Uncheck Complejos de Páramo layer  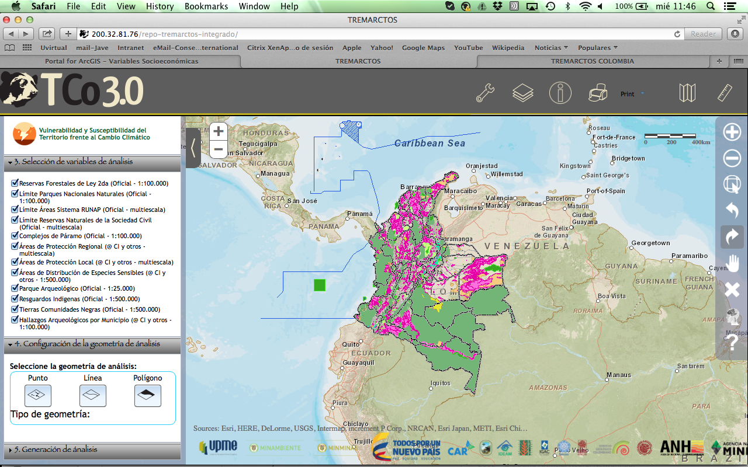click(x=15, y=236)
